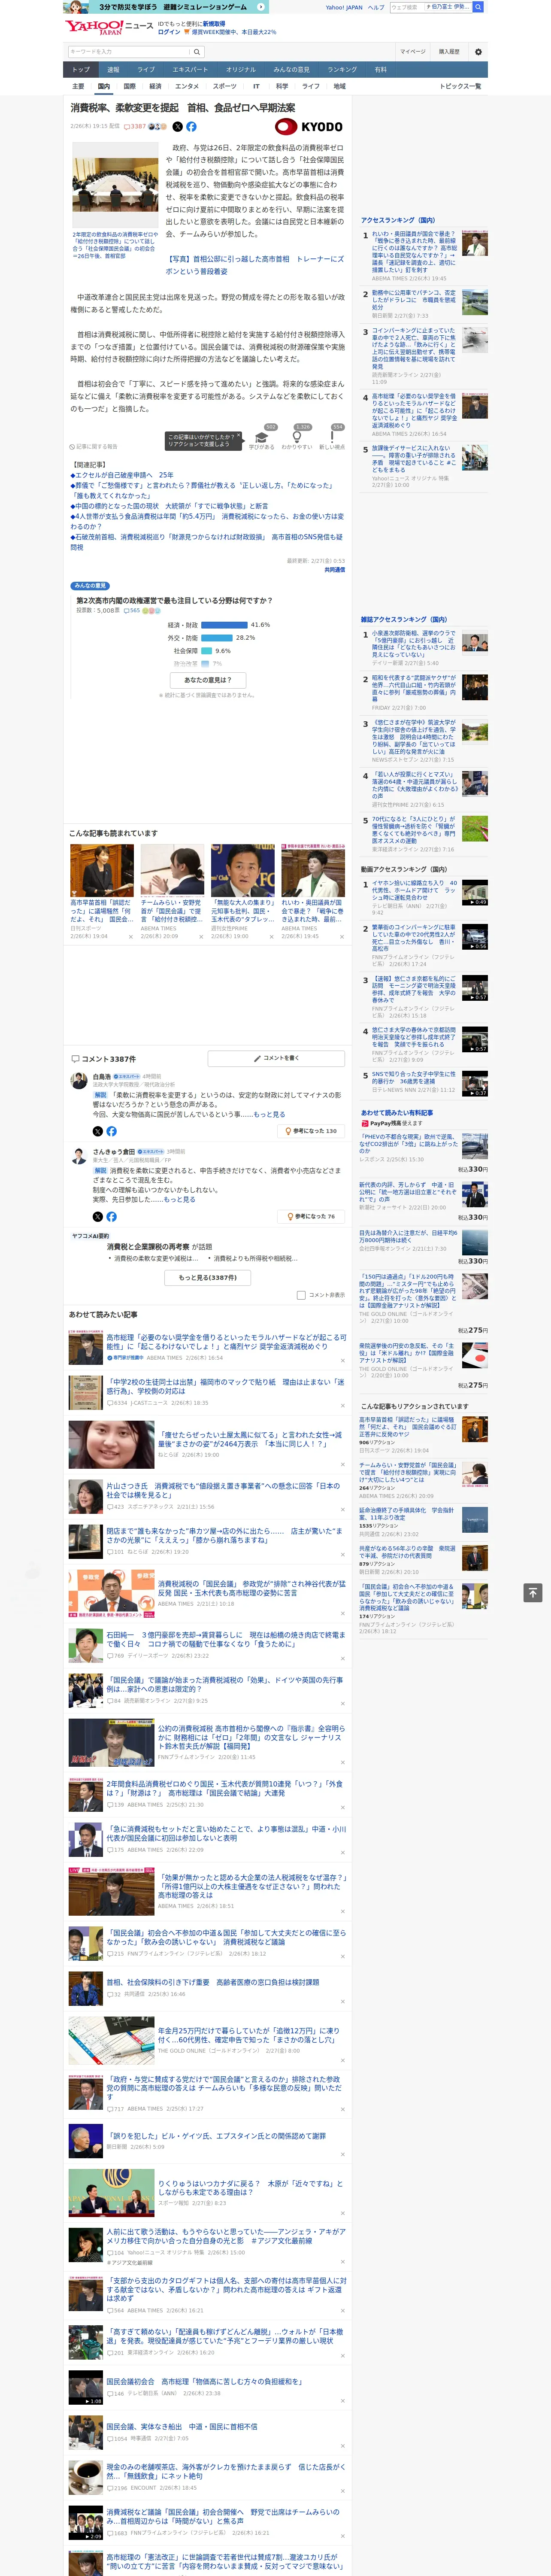
Task: Share the headline article on X
Action: pos(178,127)
